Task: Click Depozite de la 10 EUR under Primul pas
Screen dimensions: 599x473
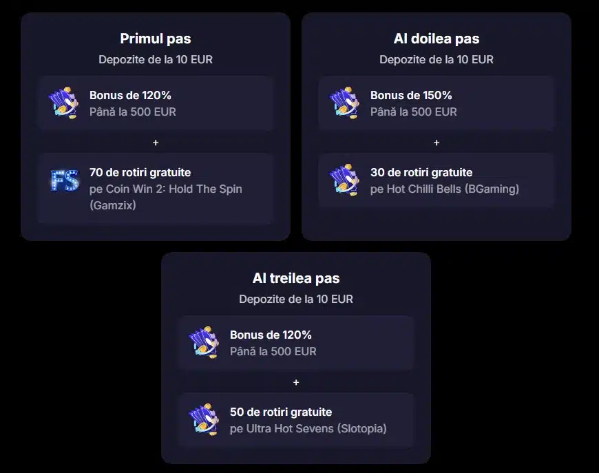Action: coord(156,60)
